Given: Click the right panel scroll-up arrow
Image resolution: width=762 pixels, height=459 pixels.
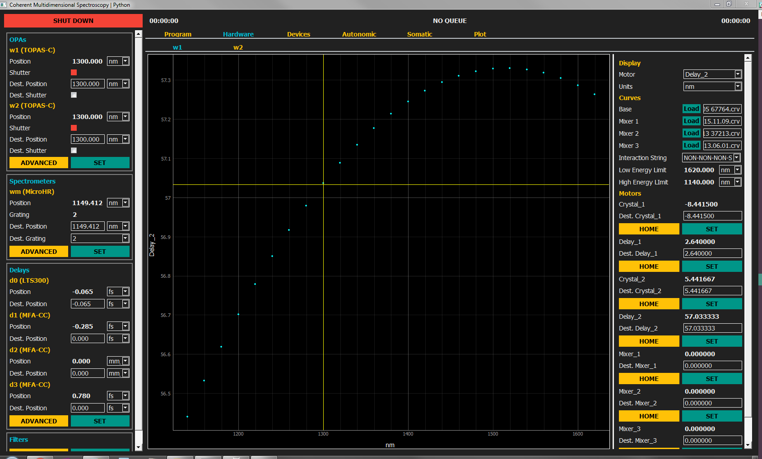Looking at the screenshot, I should click(x=748, y=58).
